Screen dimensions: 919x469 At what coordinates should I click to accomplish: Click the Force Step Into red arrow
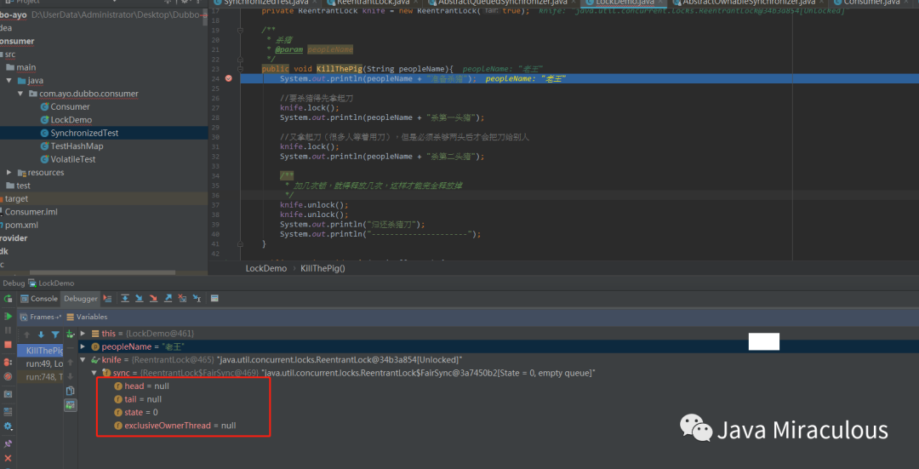[153, 299]
